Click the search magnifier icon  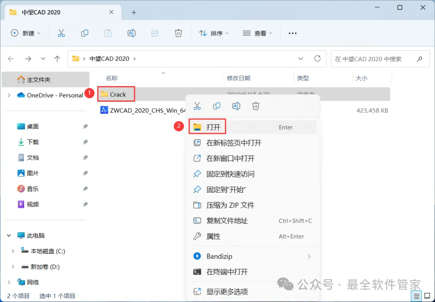point(419,59)
